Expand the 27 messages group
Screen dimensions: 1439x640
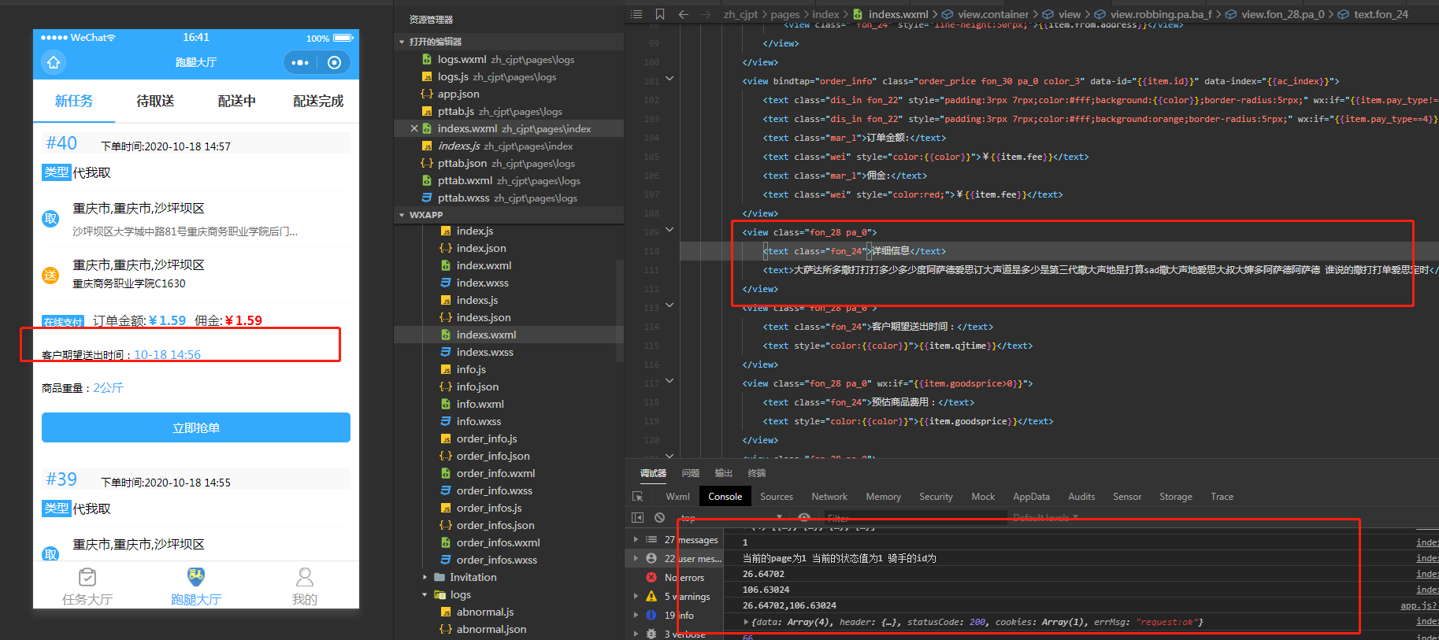coord(636,539)
